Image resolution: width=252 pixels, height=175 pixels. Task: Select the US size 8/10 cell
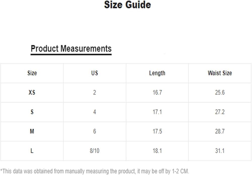(94, 151)
